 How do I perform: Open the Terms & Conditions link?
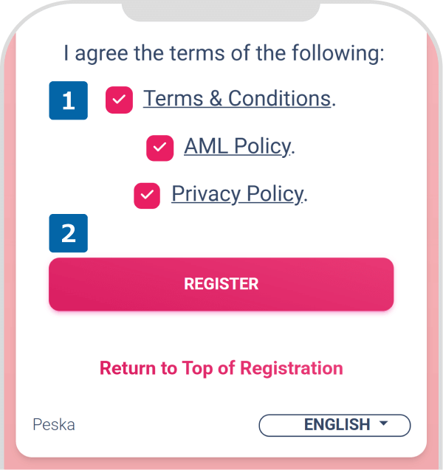click(x=236, y=98)
